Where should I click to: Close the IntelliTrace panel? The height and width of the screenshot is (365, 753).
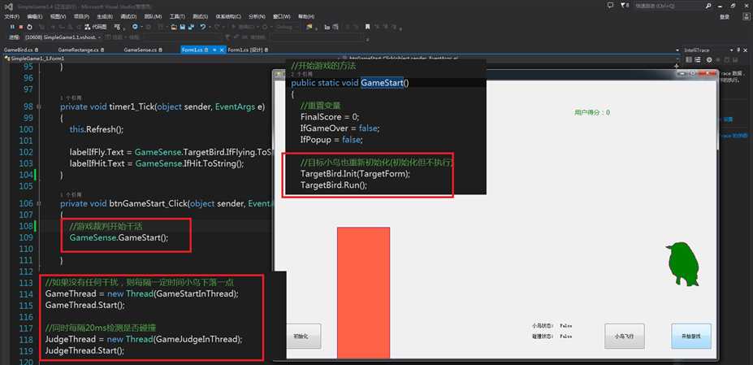pos(746,50)
